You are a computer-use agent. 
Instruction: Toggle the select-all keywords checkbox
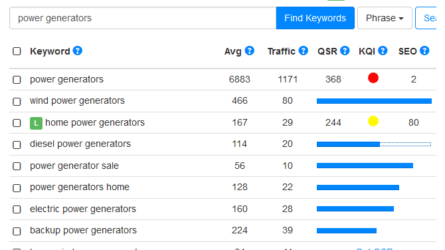[x=17, y=51]
